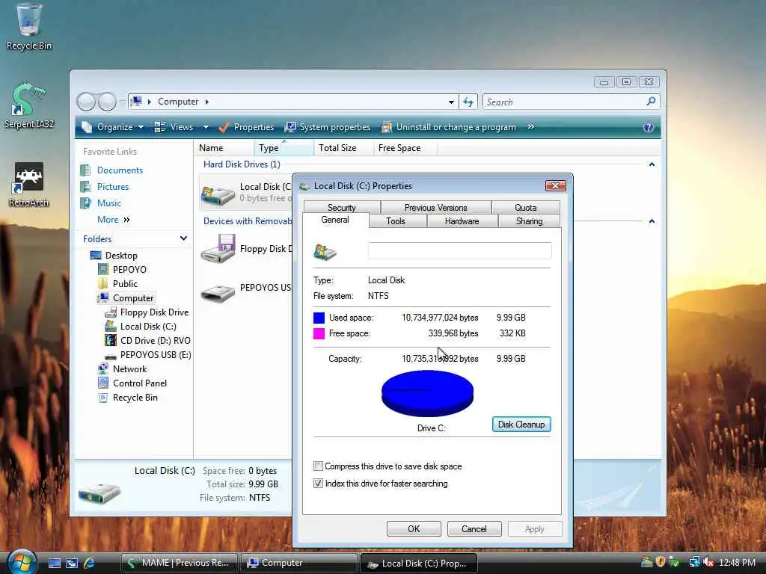
Task: Select Desktop in folder tree
Action: click(x=121, y=256)
